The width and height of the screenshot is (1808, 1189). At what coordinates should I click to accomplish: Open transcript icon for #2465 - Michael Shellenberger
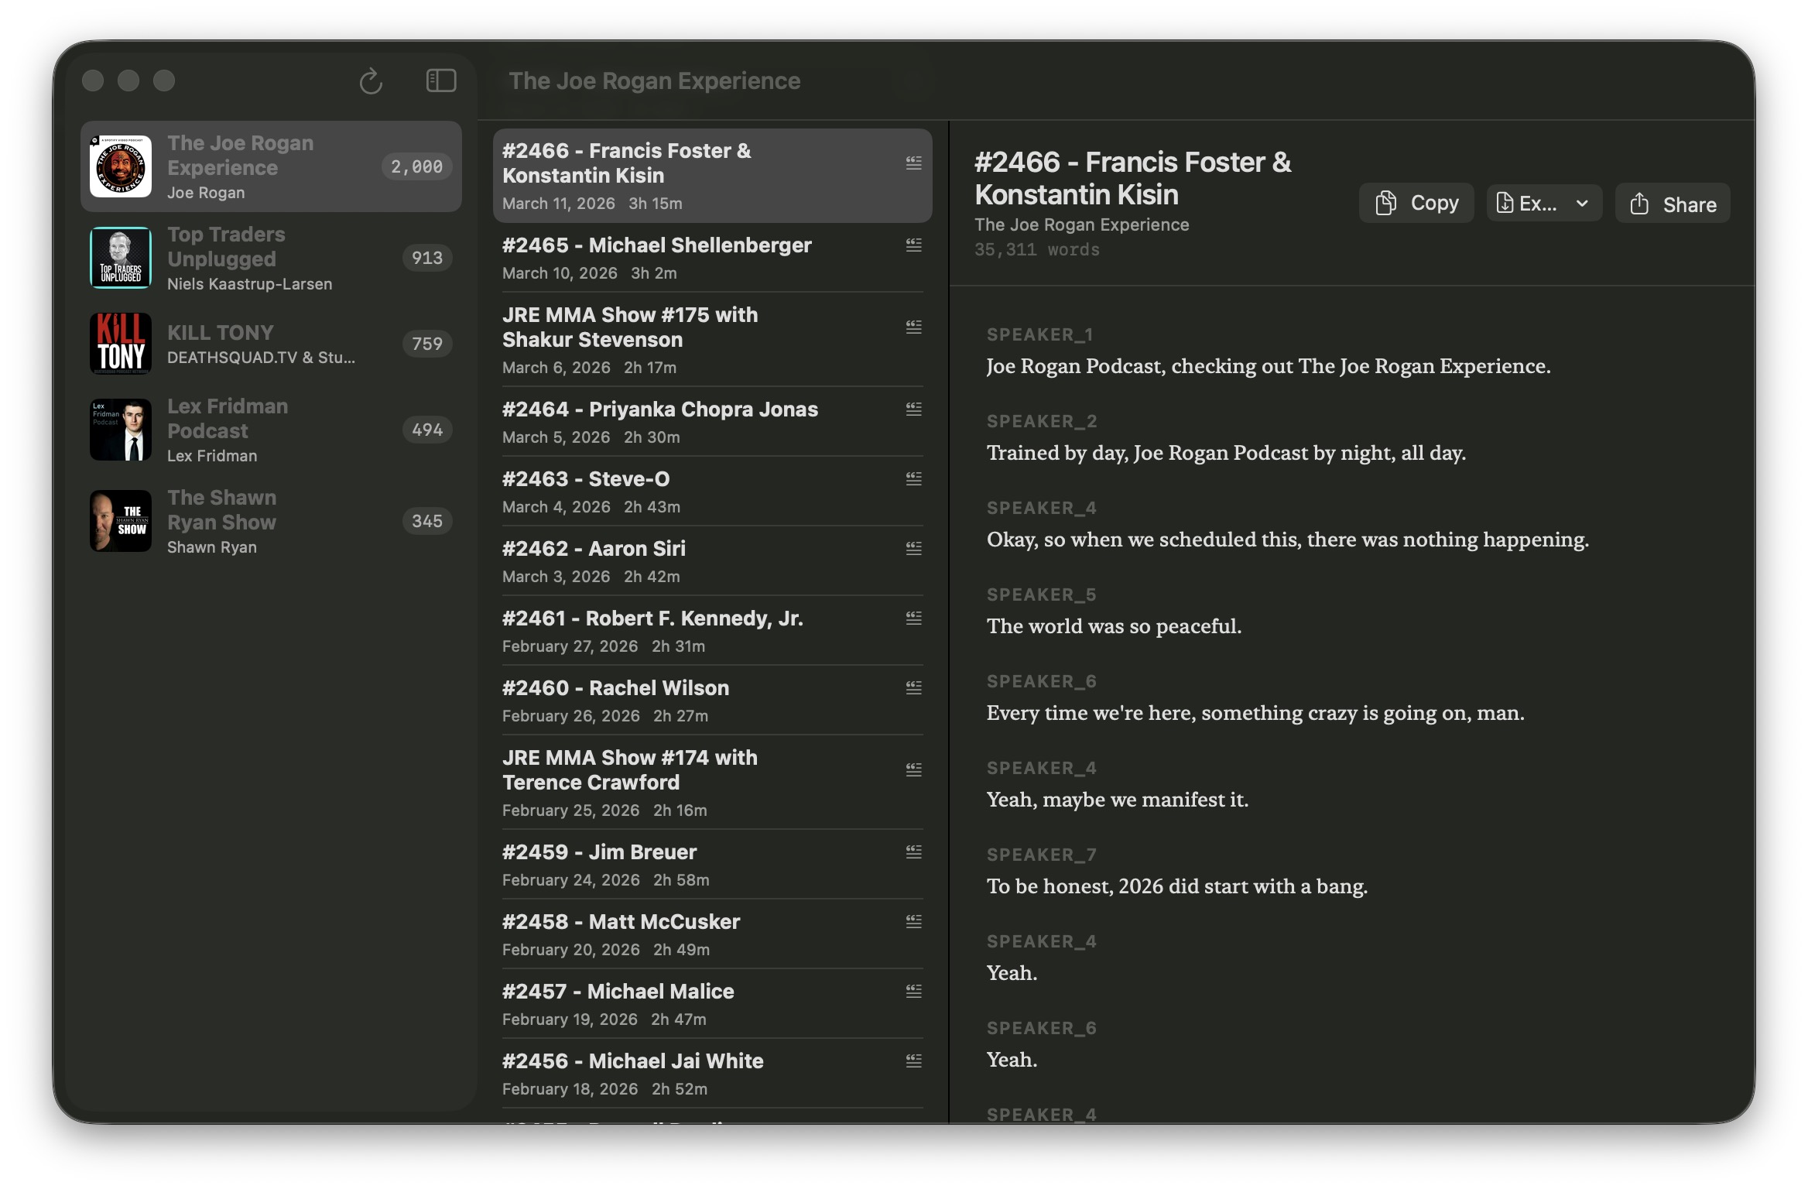(x=913, y=245)
